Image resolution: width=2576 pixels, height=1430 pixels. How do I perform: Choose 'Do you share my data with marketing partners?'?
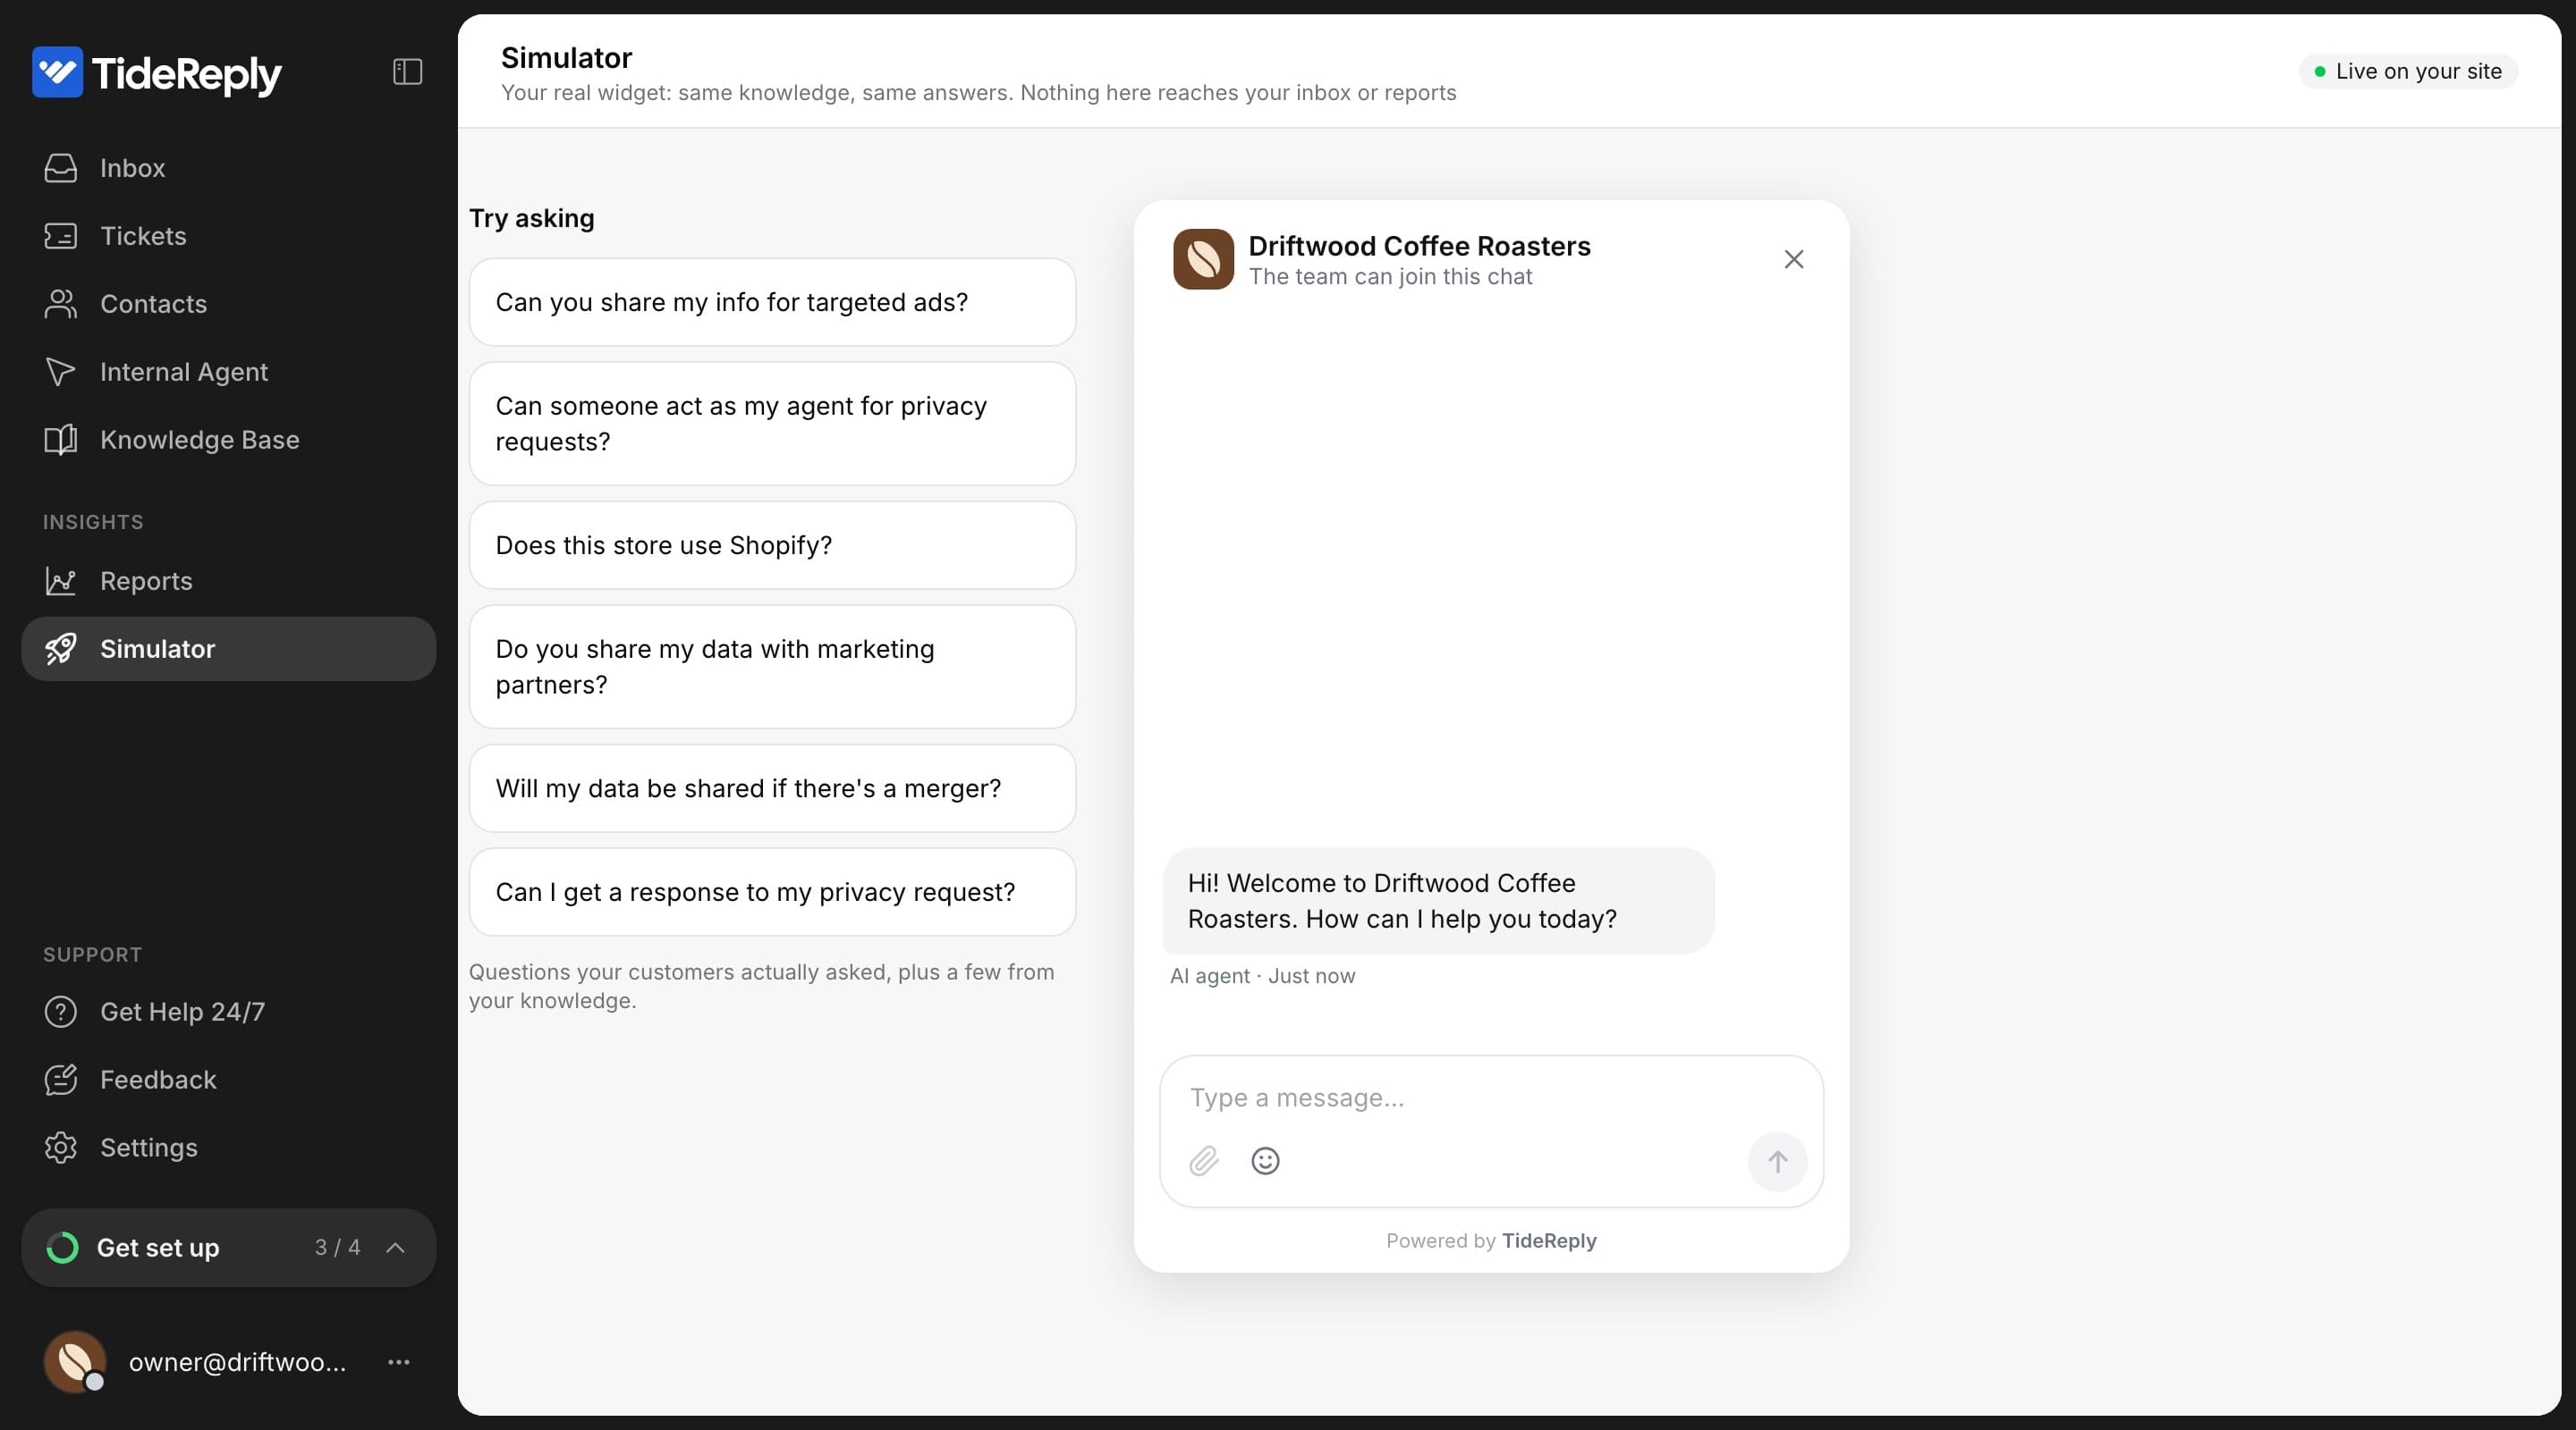coord(772,667)
